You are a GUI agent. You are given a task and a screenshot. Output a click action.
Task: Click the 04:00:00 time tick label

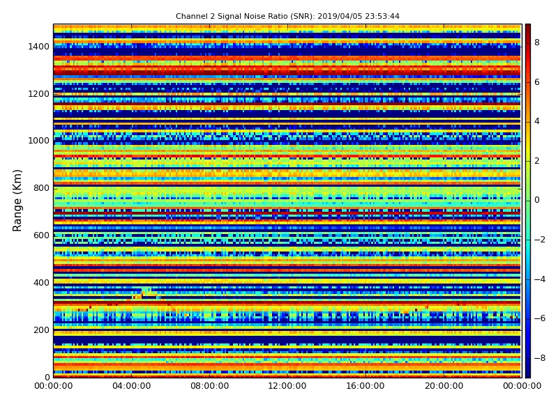tap(132, 386)
